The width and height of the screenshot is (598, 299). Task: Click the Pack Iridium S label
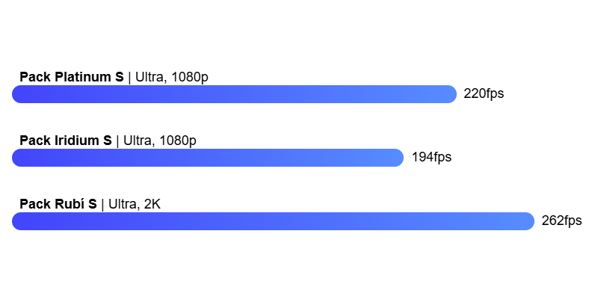coord(66,141)
